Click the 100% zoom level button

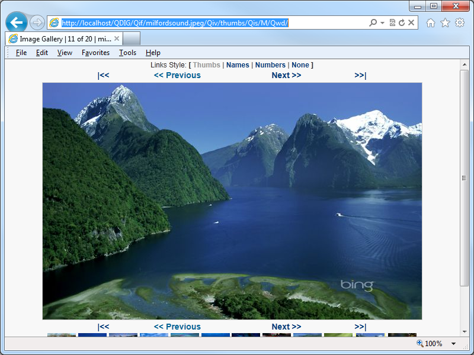pyautogui.click(x=430, y=344)
